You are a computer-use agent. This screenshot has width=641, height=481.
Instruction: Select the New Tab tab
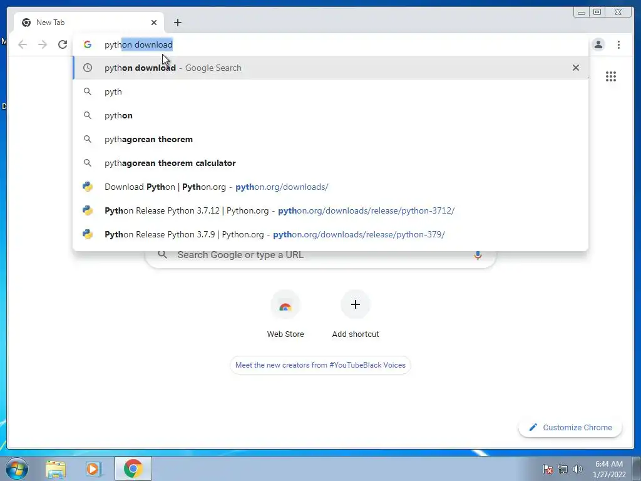pos(89,23)
